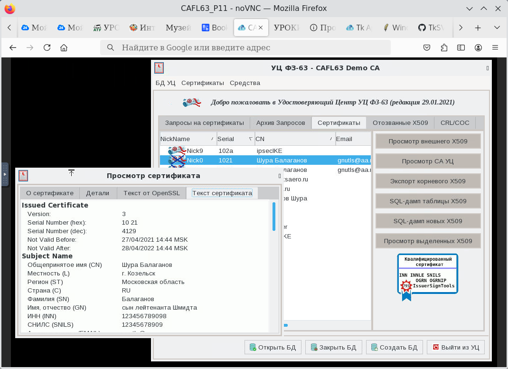Switch to Запросы на сертификаты tab

(x=205, y=123)
